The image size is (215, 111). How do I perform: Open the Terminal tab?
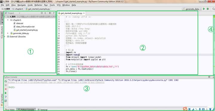[42, 110]
